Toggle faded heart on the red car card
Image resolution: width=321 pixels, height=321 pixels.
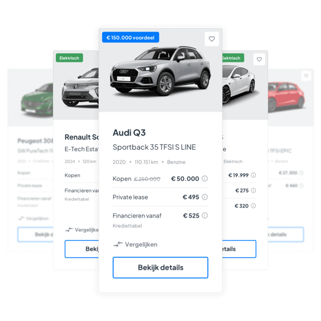click(306, 75)
